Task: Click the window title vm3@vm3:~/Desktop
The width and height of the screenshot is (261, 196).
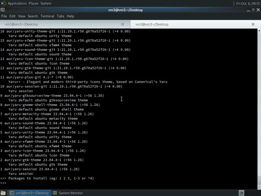Action: point(125,10)
